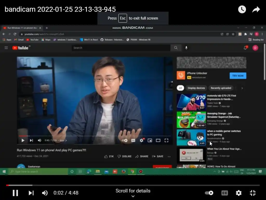
Task: Click the share arrow beside bandicam title
Action: click(x=256, y=9)
